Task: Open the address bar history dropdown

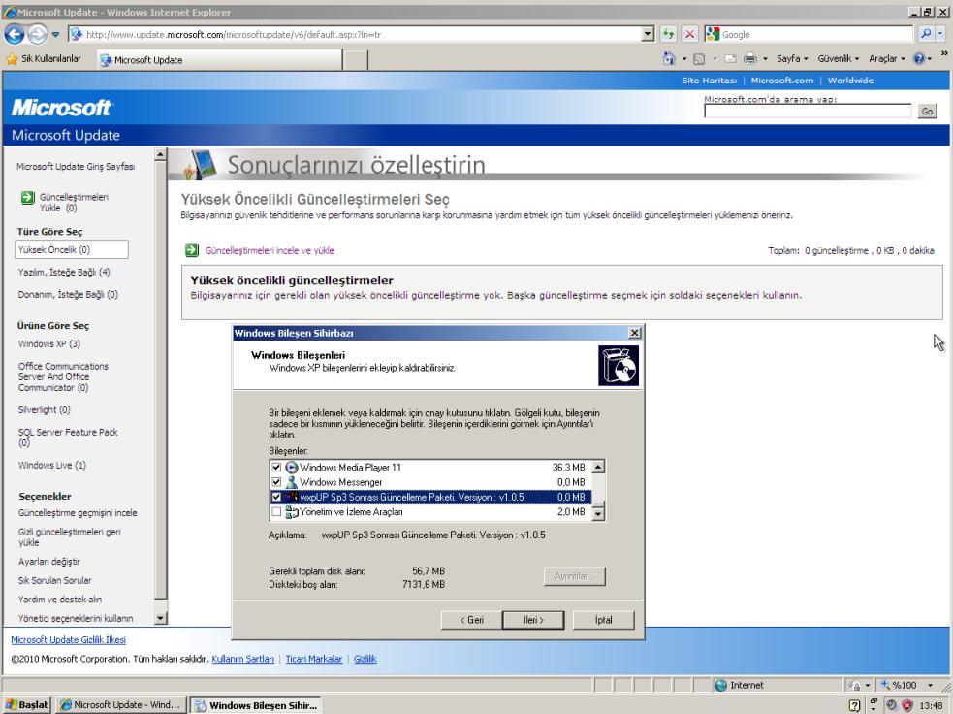Action: (648, 34)
